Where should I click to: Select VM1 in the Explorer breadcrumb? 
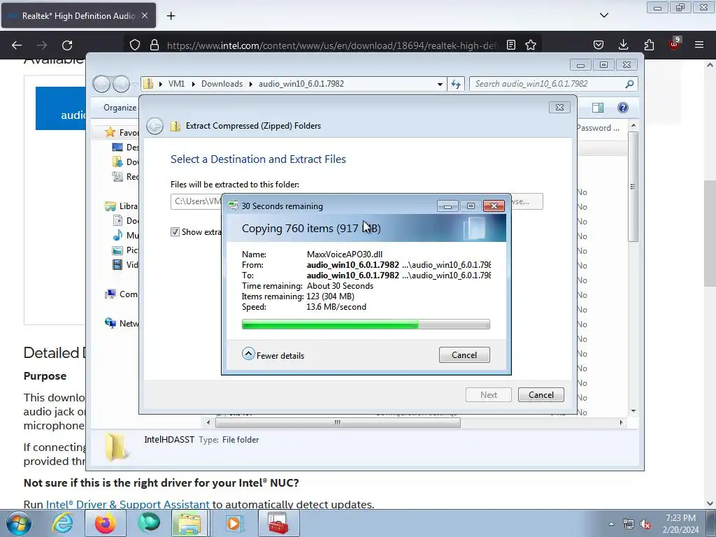176,84
